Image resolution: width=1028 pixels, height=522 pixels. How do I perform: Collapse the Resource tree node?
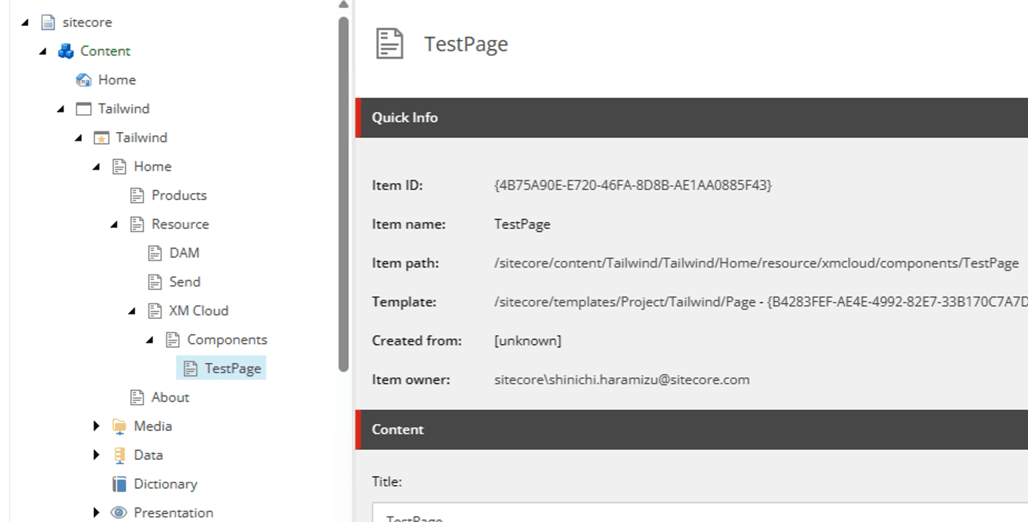tap(114, 225)
